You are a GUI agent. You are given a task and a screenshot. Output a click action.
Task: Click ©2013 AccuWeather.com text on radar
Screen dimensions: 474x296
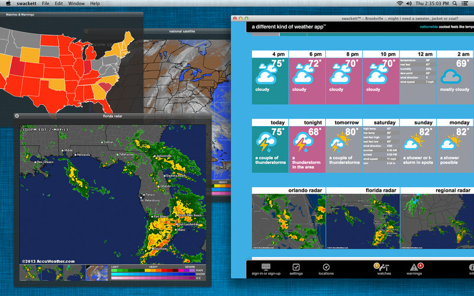click(x=48, y=261)
